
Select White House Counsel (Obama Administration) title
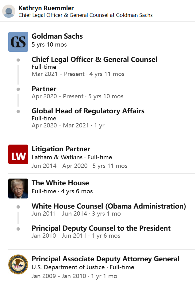[x=109, y=206]
